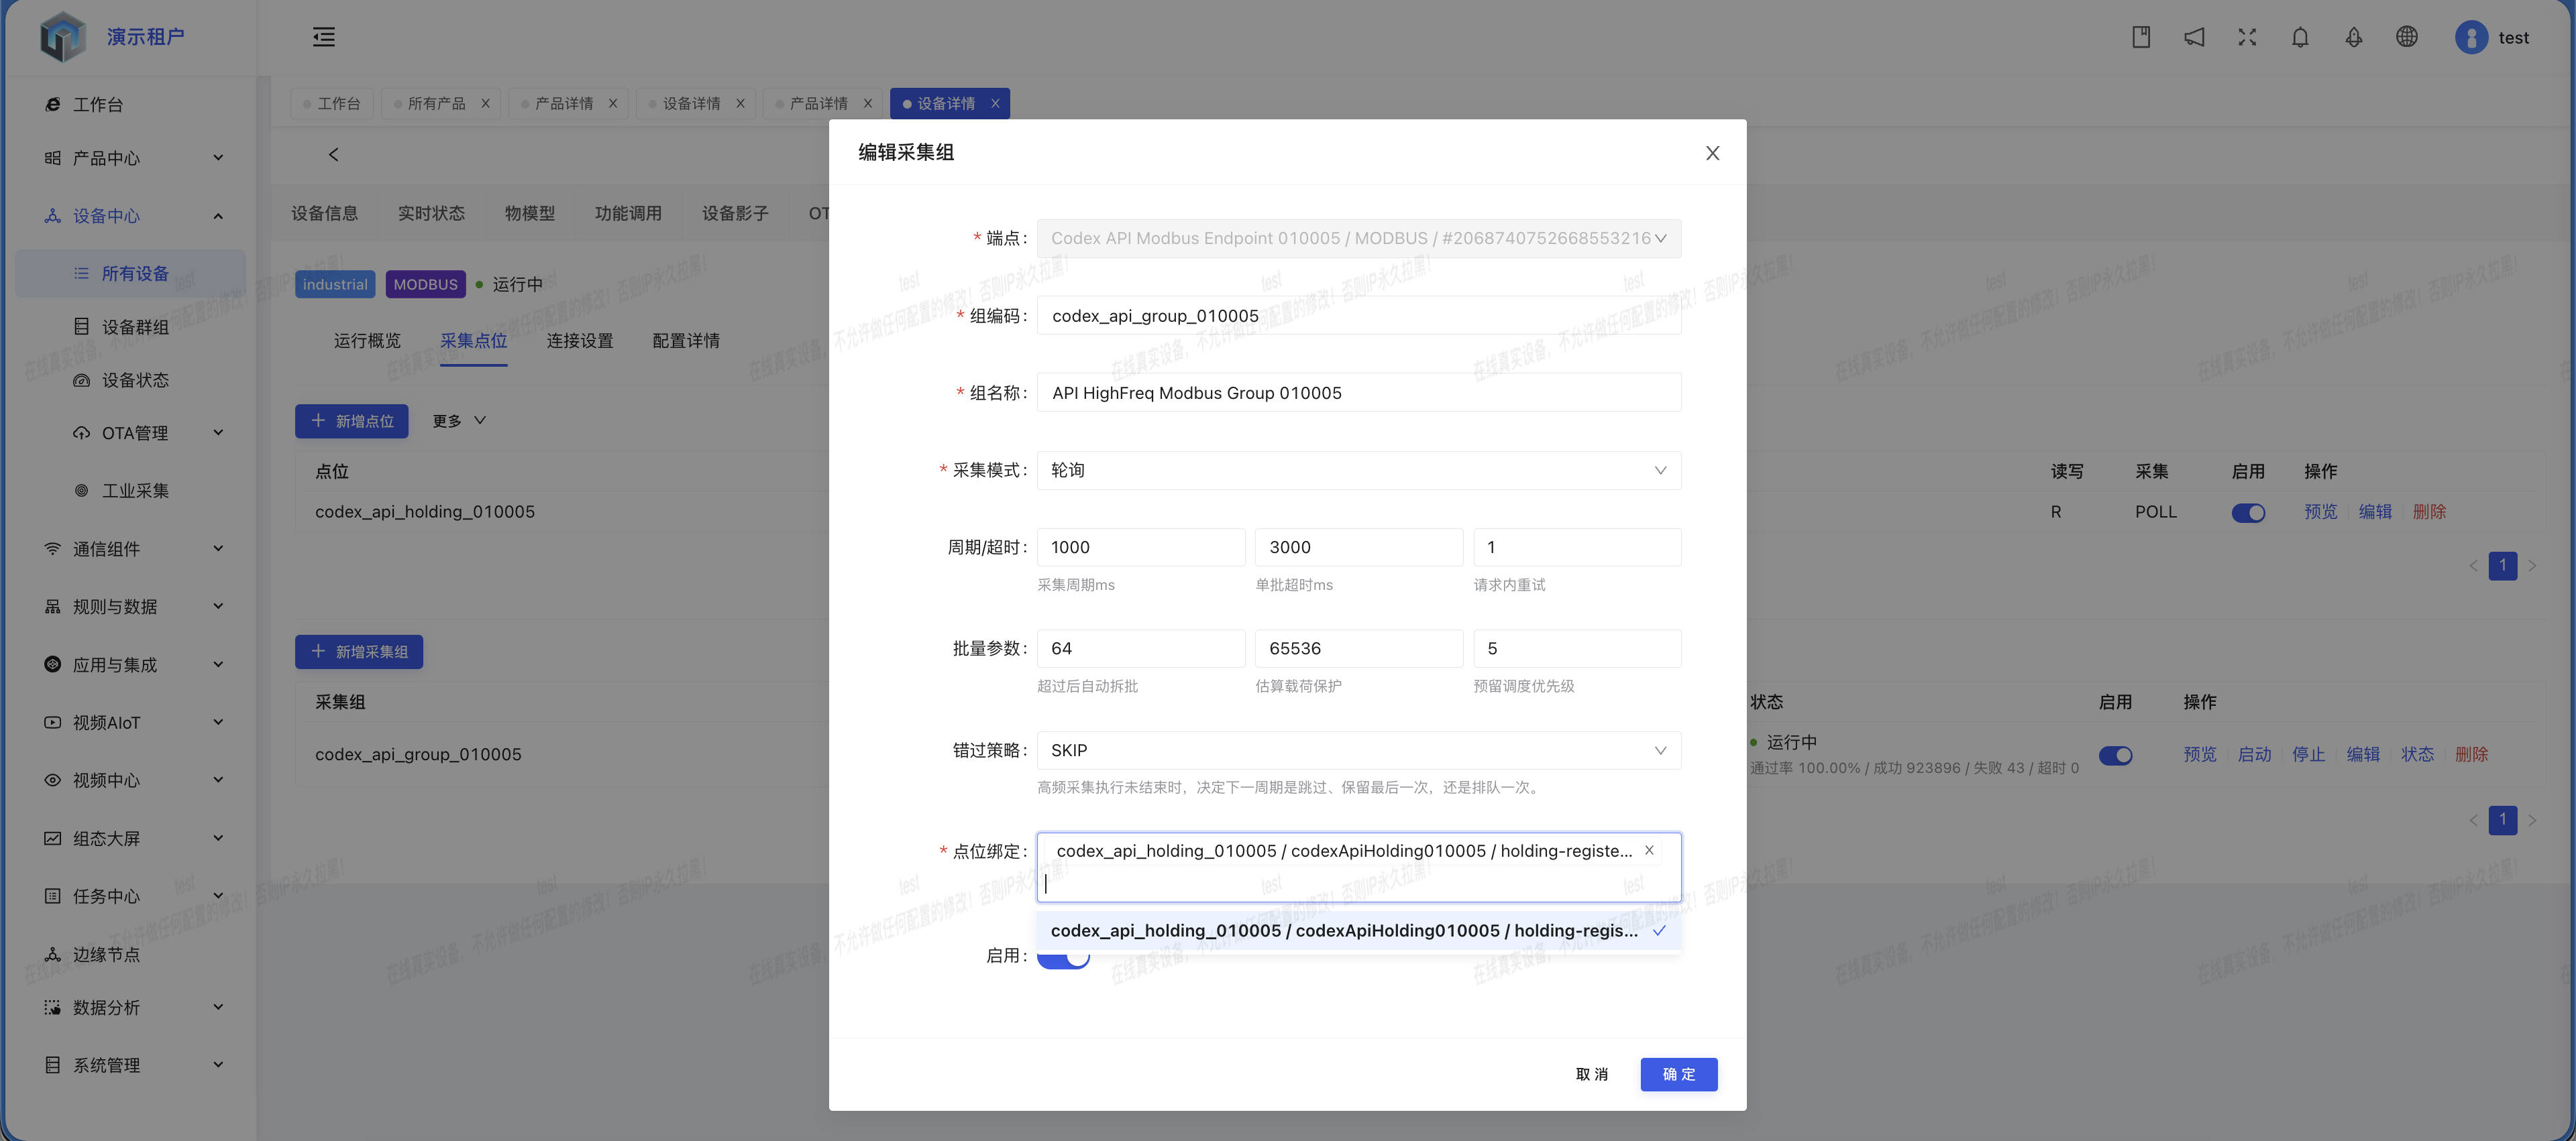Select 所有设备 in the sidebar
2576x1141 pixels.
click(130, 274)
